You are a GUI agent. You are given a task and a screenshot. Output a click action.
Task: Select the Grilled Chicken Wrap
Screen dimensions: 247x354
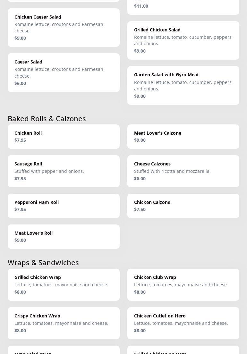click(x=64, y=285)
